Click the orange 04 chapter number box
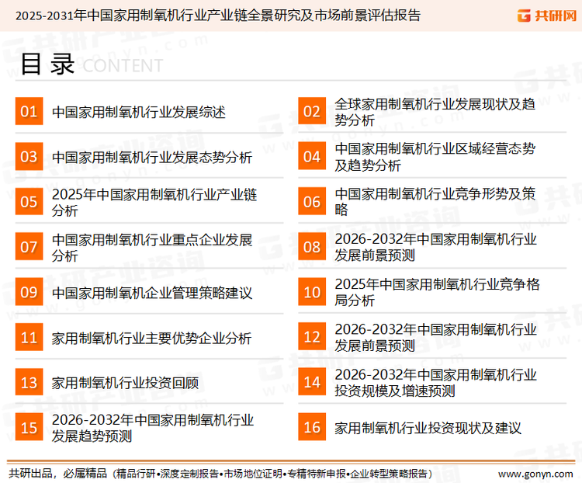 pos(312,156)
